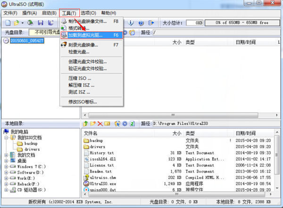The width and height of the screenshot is (283, 208).
Task: Collapse the 我的ISO文档 tree node
Action: 6,137
